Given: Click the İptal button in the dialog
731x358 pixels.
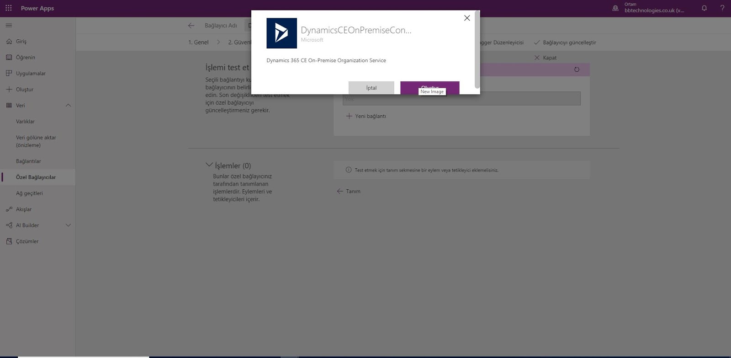Looking at the screenshot, I should (x=371, y=88).
